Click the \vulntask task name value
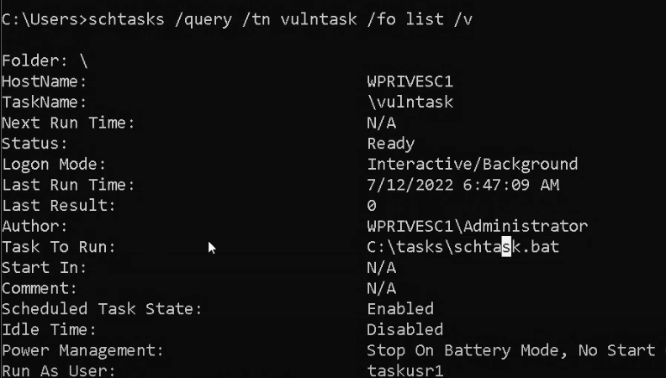 [410, 102]
